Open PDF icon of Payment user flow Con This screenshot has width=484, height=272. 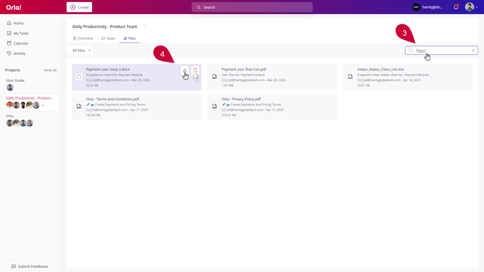[215, 77]
